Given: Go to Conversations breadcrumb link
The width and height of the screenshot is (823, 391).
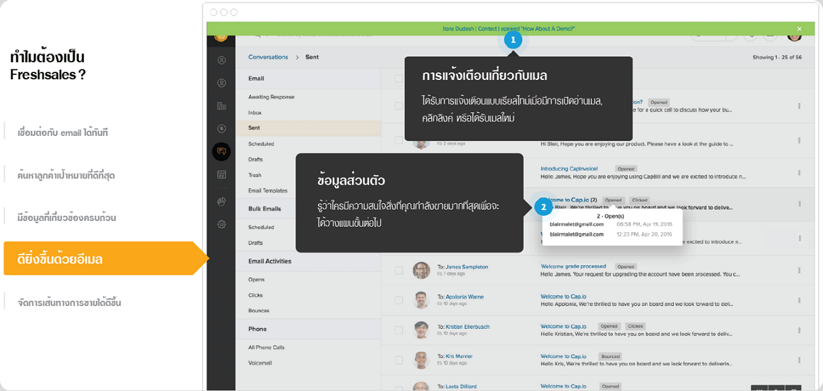Looking at the screenshot, I should tap(268, 57).
